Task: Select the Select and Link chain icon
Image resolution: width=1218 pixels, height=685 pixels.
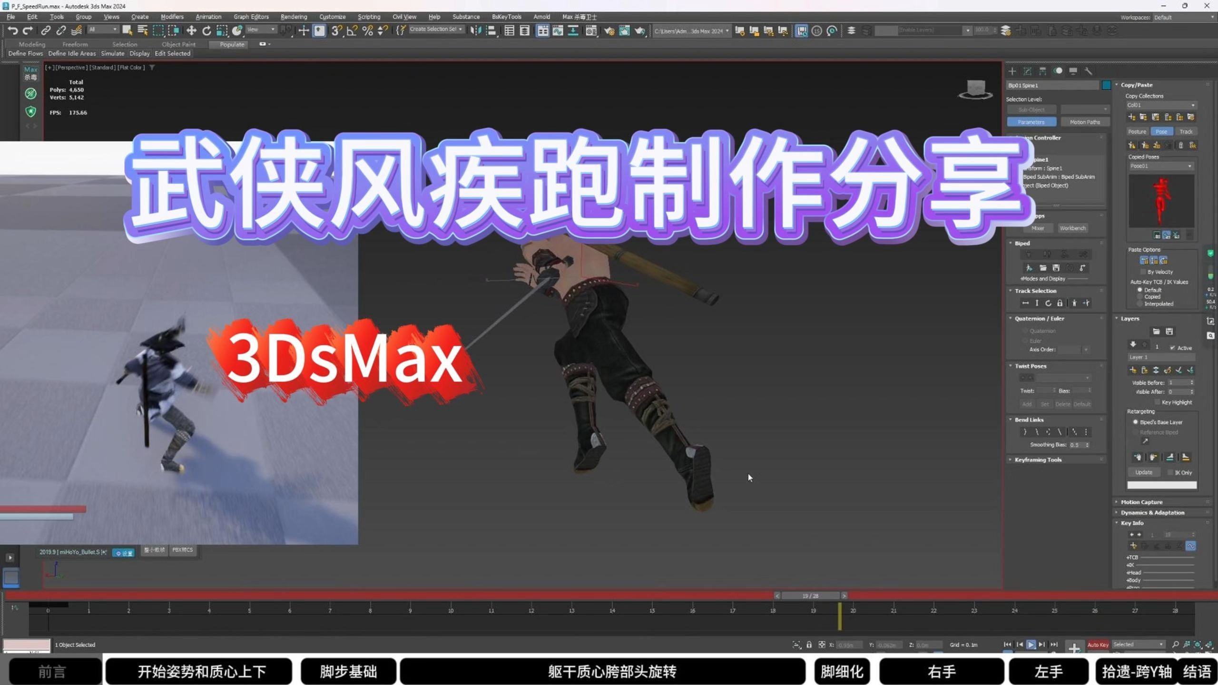Action: 46,31
